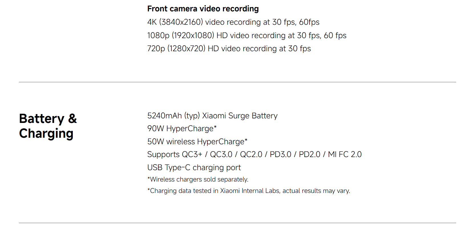This screenshot has height=245, width=473.
Task: Click the word Charging in the section title
Action: (x=46, y=134)
